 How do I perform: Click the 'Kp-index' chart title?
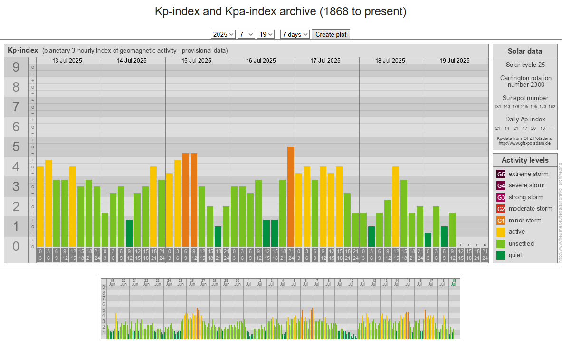click(23, 50)
